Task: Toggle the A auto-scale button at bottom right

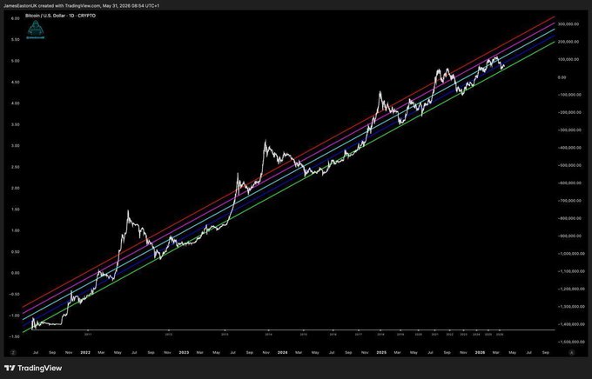Action: click(571, 352)
